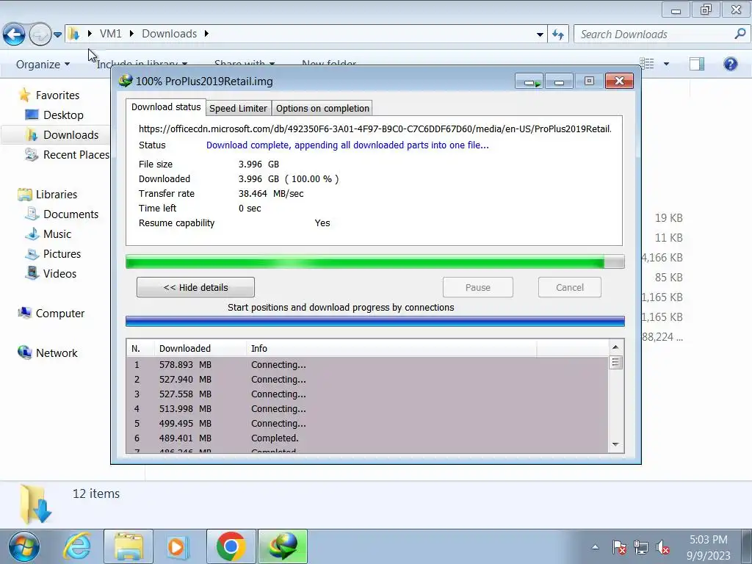Open Internet Explorer from taskbar

77,546
